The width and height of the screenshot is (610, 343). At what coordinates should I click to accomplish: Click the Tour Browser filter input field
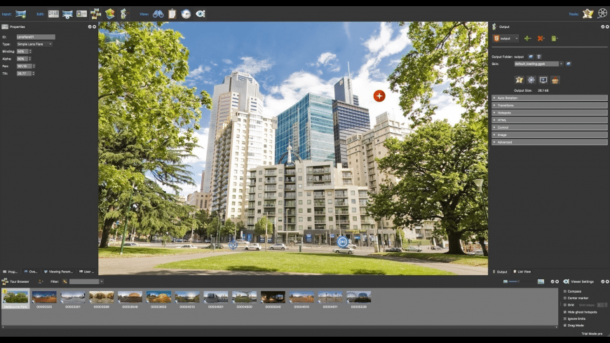[x=84, y=281]
